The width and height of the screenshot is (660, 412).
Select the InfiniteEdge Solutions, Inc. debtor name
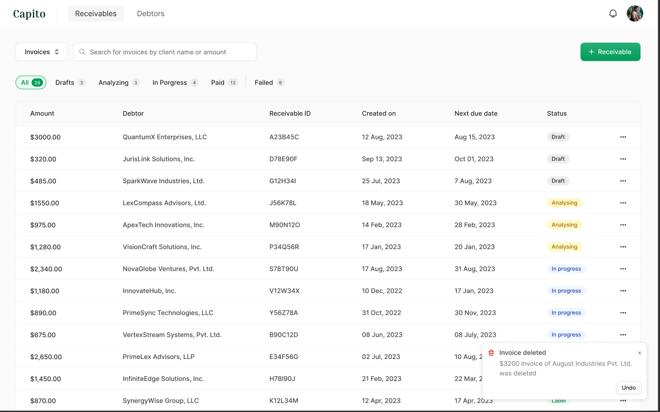[x=163, y=379]
